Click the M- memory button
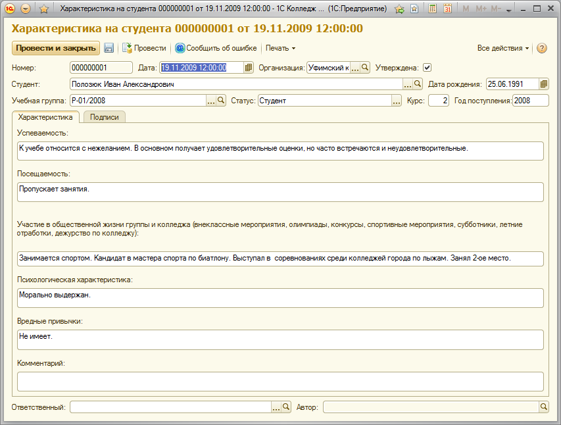 495,9
